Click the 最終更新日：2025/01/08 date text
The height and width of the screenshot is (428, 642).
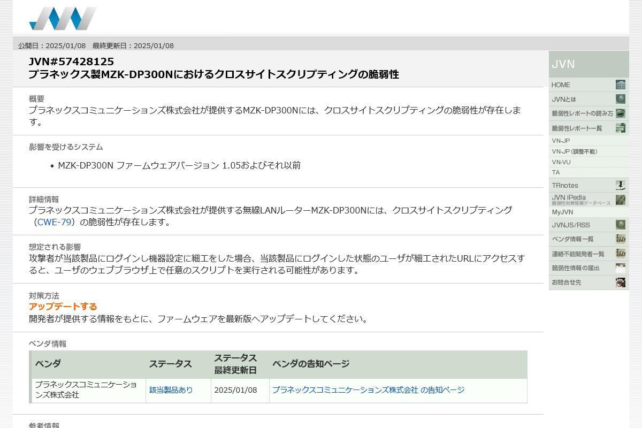(133, 45)
